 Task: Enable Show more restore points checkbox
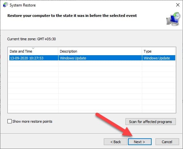tap(9, 121)
